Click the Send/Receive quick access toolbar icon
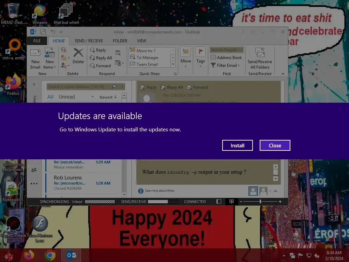Image resolution: width=349 pixels, height=262 pixels. (x=43, y=32)
